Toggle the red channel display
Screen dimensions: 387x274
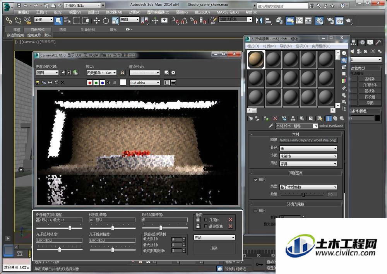pos(90,83)
